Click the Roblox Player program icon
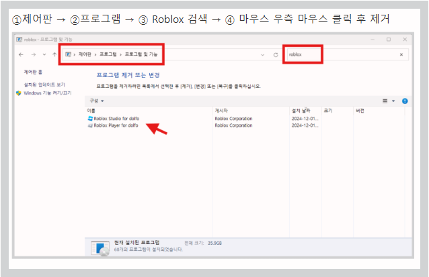The image size is (429, 277). click(90, 125)
